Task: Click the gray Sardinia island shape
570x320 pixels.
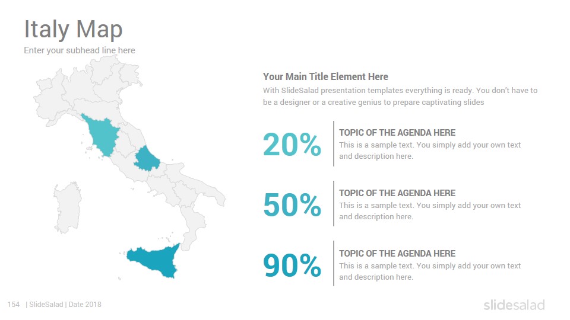Action: pyautogui.click(x=67, y=207)
